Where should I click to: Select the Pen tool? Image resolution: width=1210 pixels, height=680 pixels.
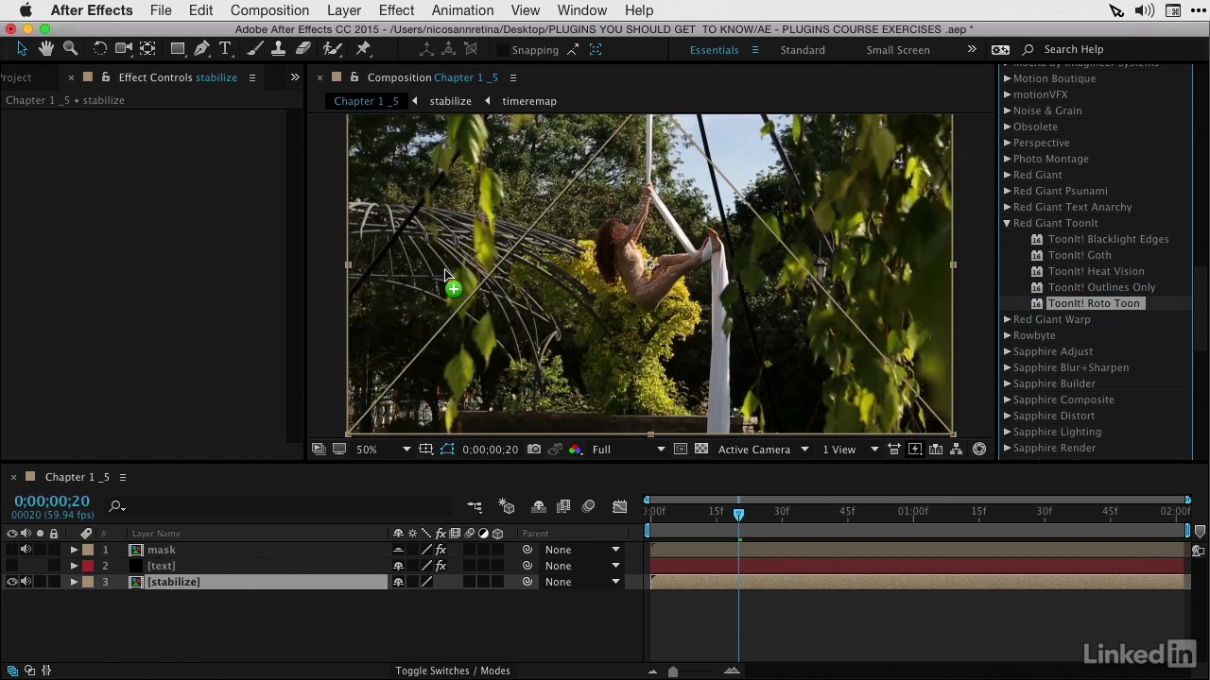point(201,49)
